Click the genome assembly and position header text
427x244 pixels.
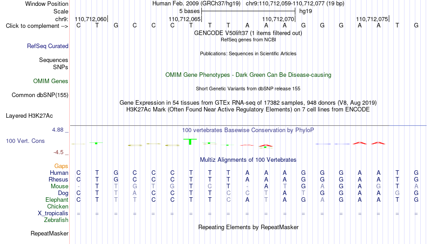(x=248, y=4)
